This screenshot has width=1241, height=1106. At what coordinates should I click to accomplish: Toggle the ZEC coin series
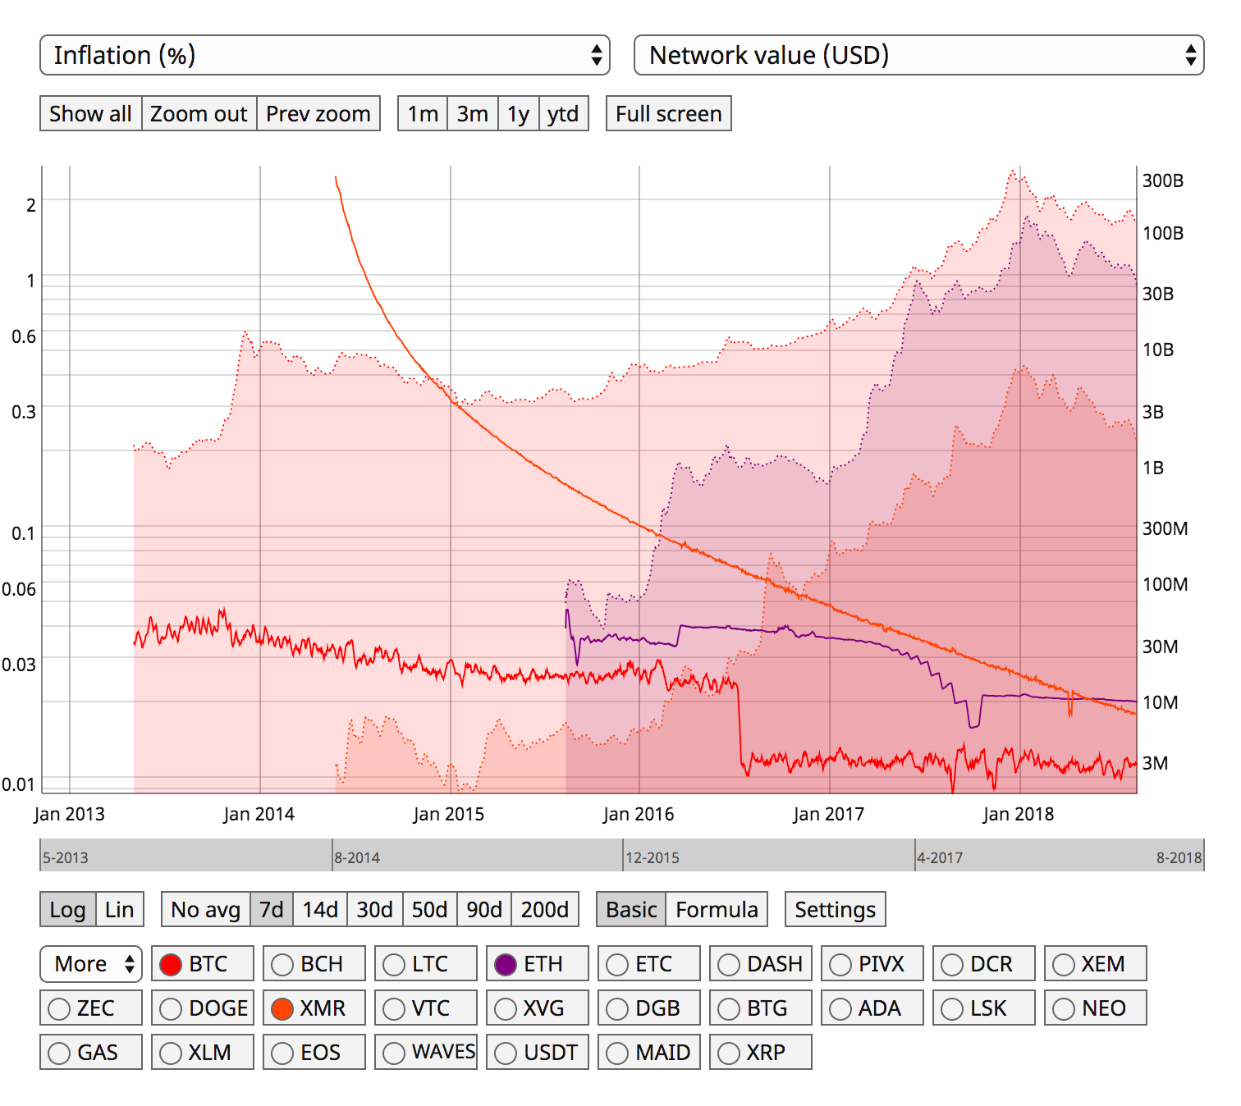point(91,1008)
